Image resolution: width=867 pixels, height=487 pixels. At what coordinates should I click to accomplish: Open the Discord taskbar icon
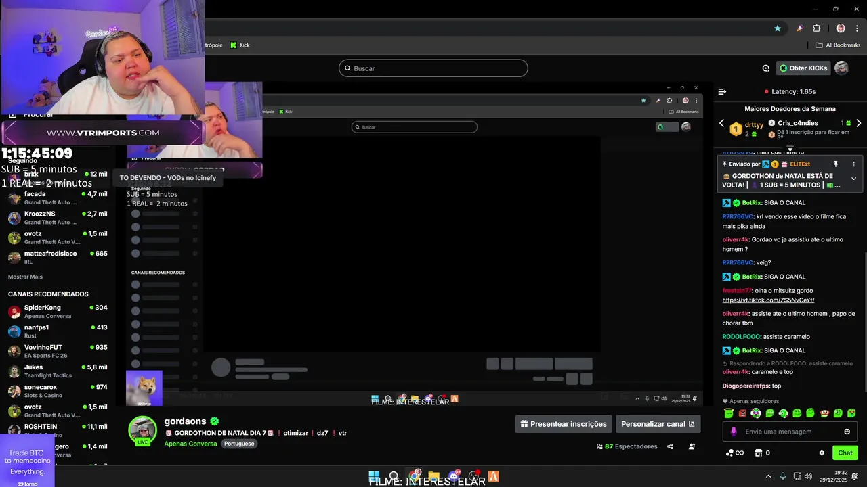coord(454,476)
